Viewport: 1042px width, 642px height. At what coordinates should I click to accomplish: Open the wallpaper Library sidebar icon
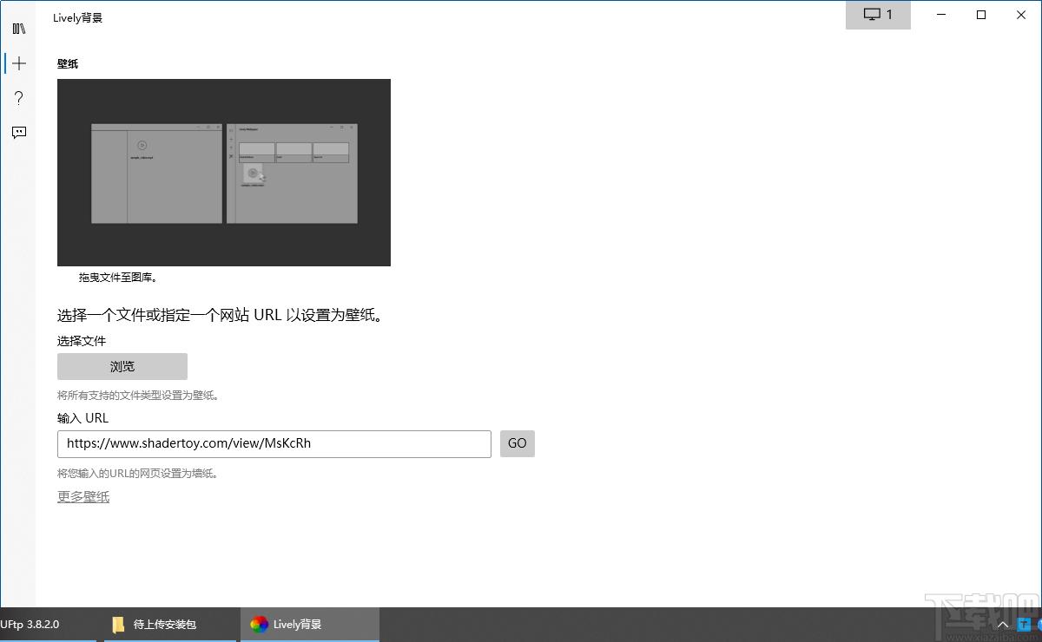coord(18,29)
